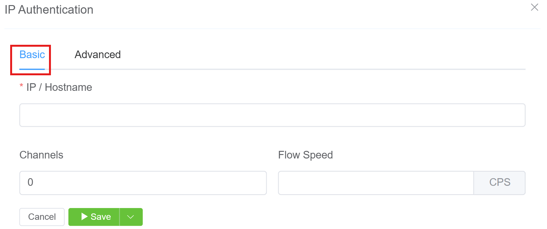Viewport: 547px width, 229px height.
Task: Click the IP / Hostname label
Action: coord(59,87)
